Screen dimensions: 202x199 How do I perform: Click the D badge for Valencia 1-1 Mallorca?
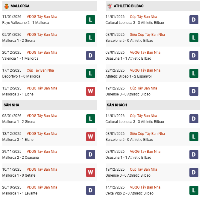91,55
